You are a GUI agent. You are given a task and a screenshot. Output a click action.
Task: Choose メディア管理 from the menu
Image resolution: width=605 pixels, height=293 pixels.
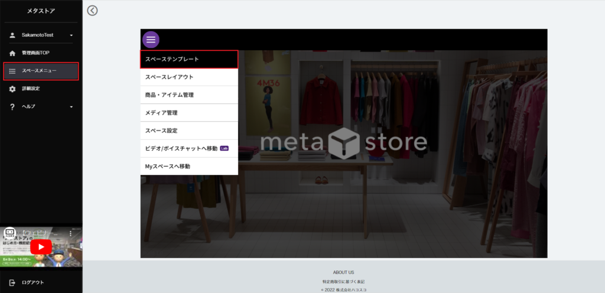coord(189,113)
